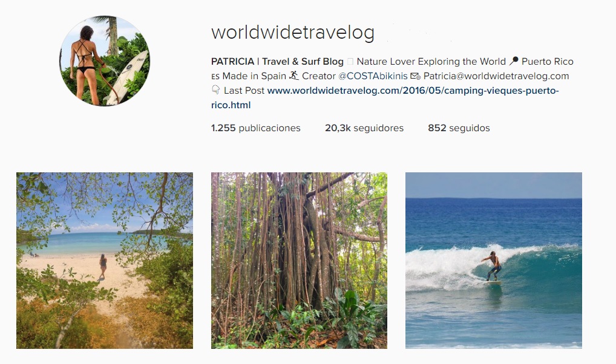Image resolution: width=616 pixels, height=364 pixels.
Task: Click the PATRICIA profile name text
Action: (232, 62)
